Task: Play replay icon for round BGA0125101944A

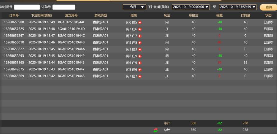Action: [140, 49]
